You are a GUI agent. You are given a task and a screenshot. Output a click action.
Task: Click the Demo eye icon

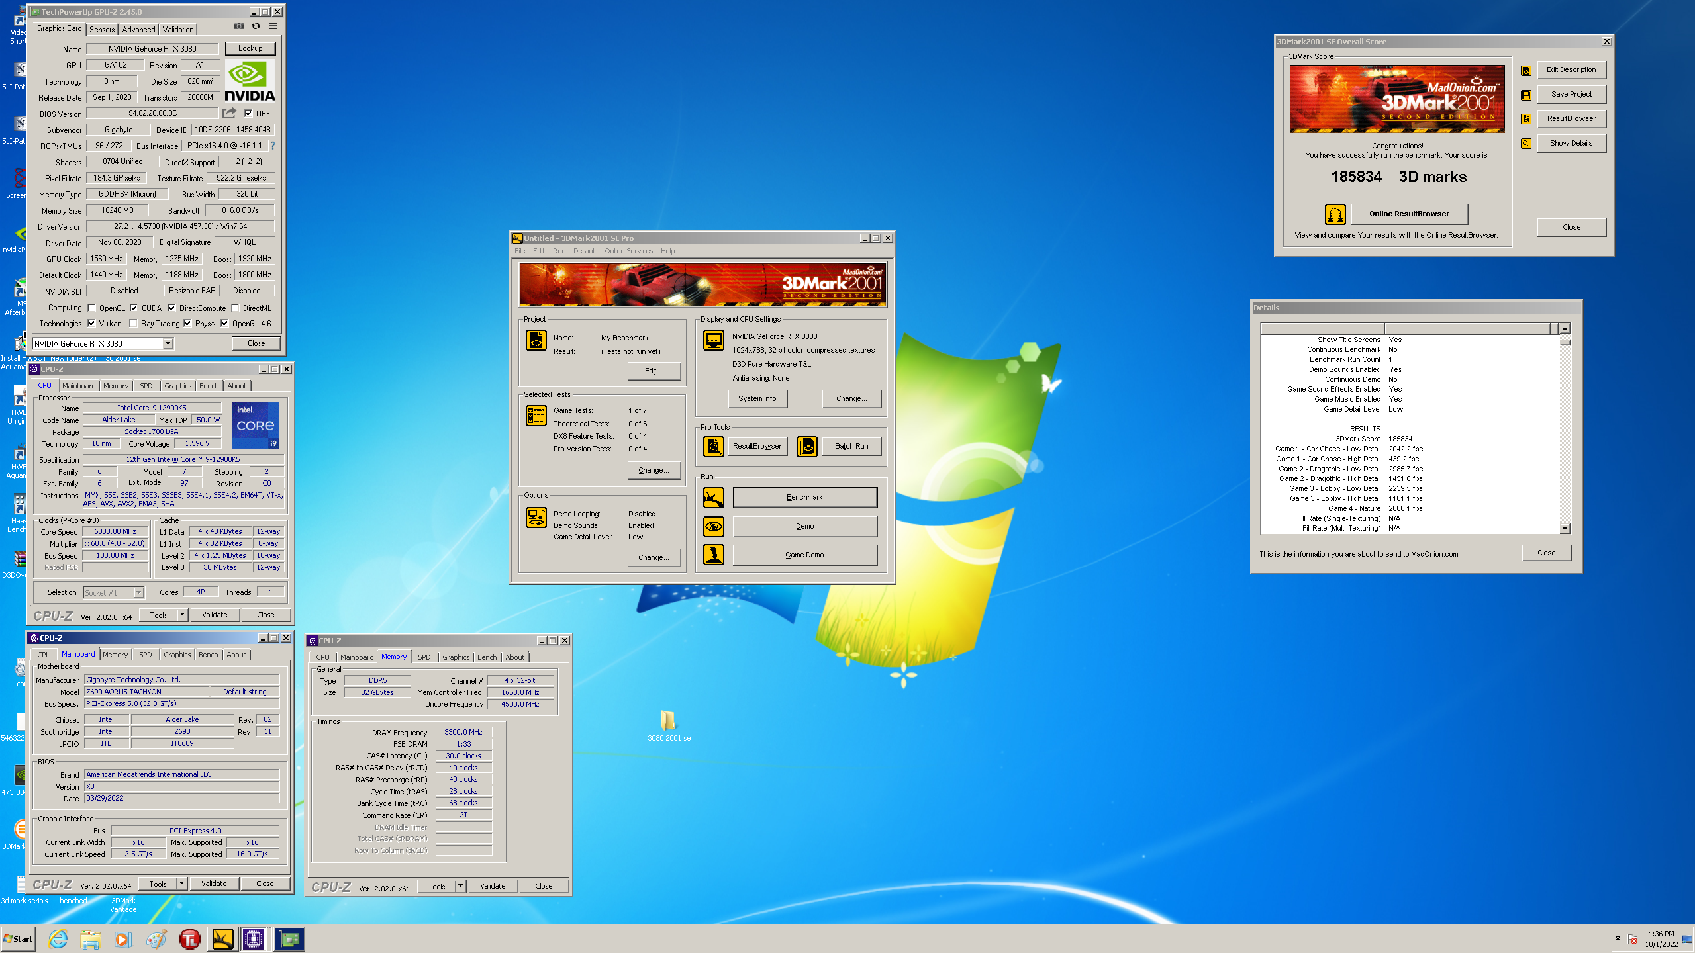point(713,527)
